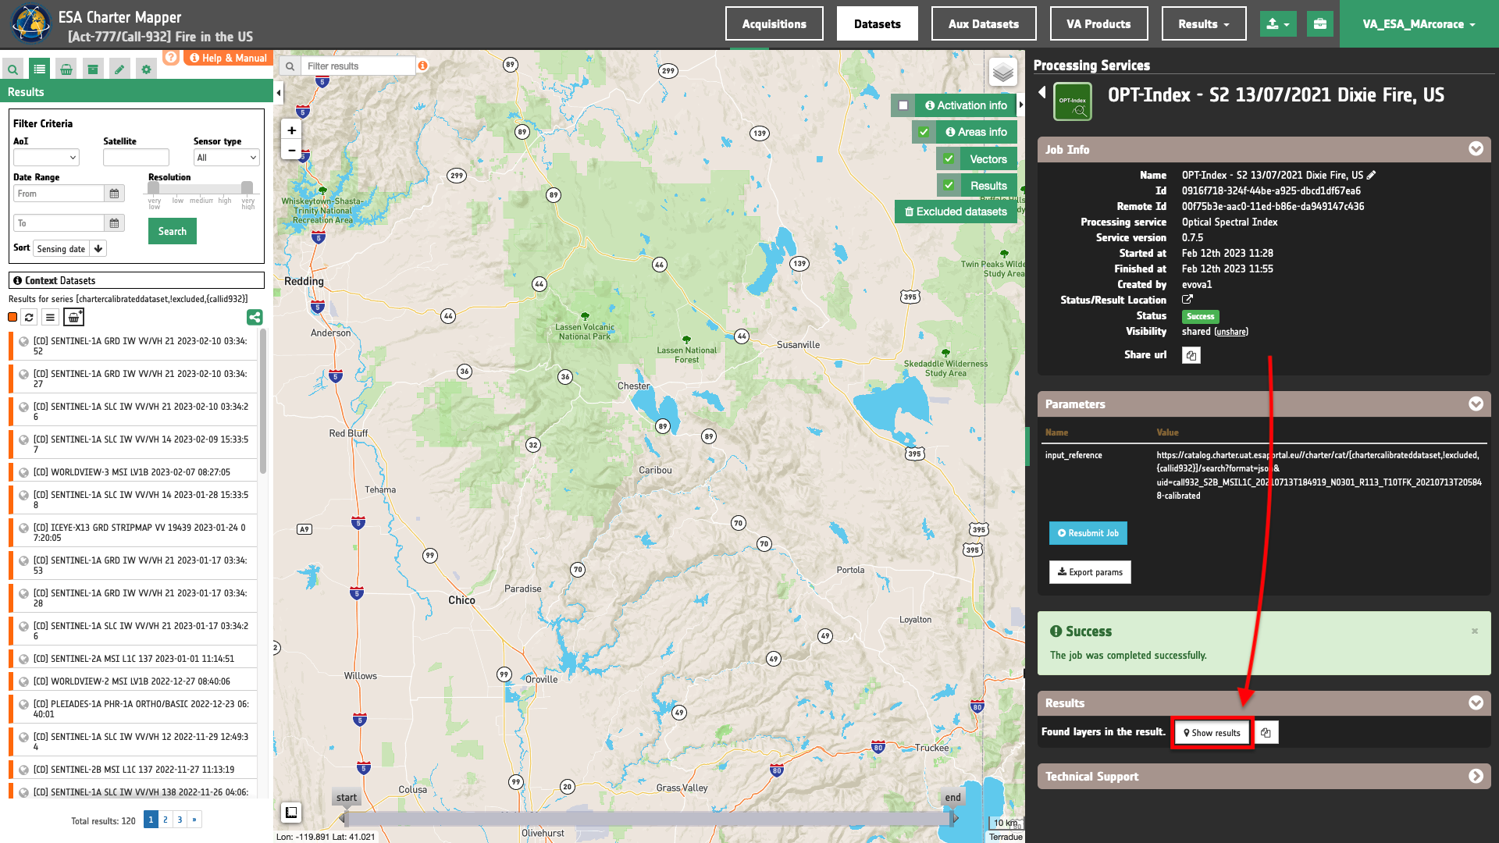Zoom out on the map
This screenshot has height=843, width=1499.
291,150
